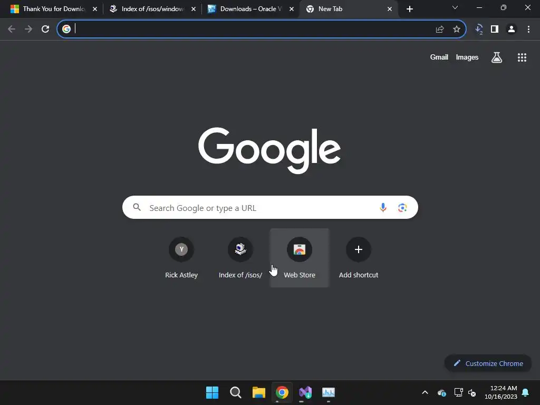Open the notifications bell

coord(526,392)
